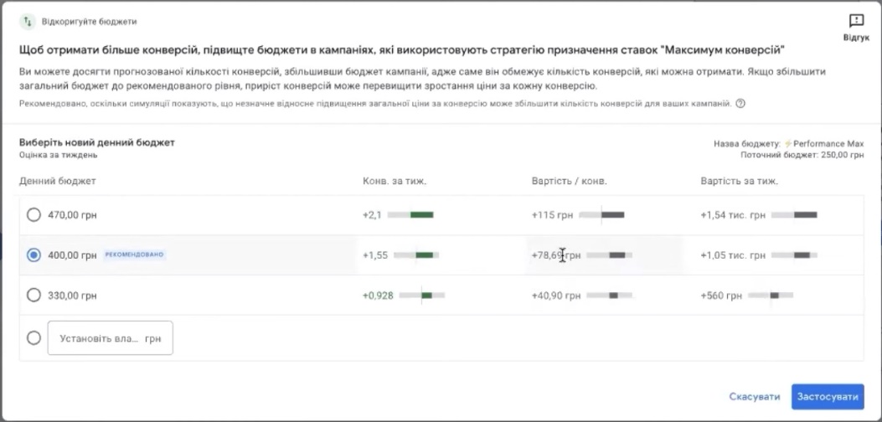This screenshot has width=882, height=422.
Task: Click the budget adjust arrows icon
Action: tap(28, 21)
